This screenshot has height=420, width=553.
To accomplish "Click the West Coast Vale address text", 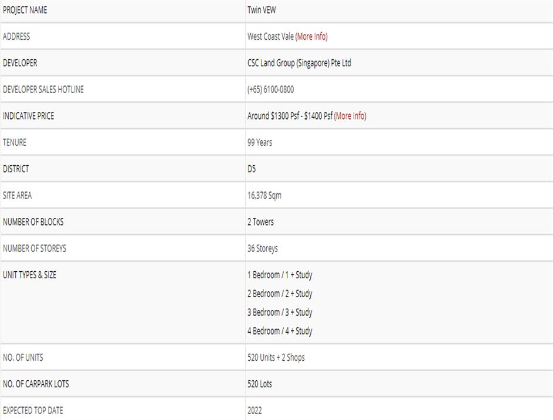I will pos(270,36).
